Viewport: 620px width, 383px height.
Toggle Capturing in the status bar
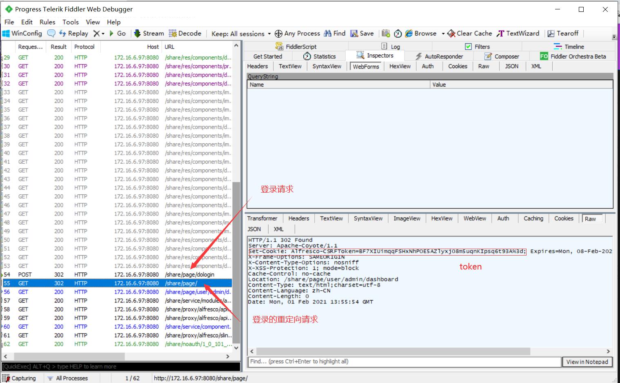coord(19,378)
